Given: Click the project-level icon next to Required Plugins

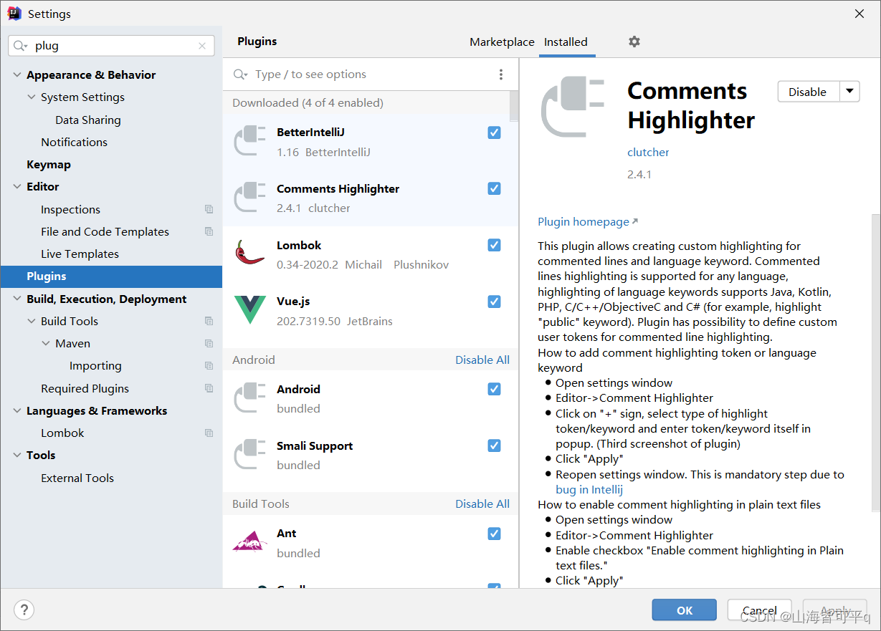Looking at the screenshot, I should click(x=209, y=388).
